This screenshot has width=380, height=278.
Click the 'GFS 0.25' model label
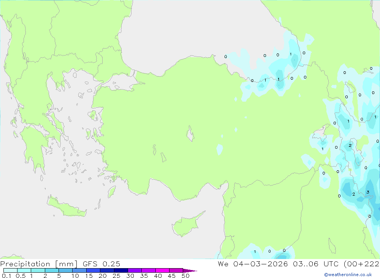(101, 264)
